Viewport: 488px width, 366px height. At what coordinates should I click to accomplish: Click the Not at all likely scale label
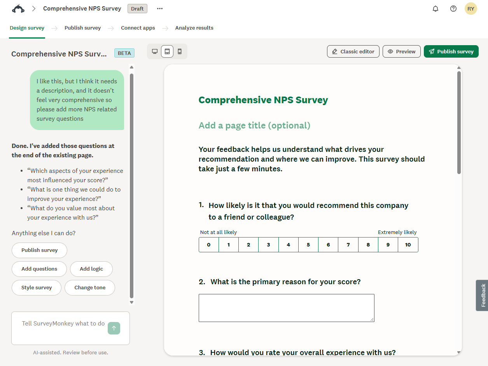(219, 232)
